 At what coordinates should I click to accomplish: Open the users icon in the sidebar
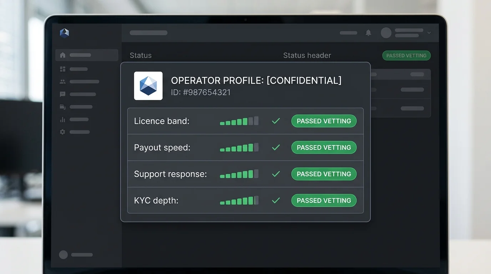pos(63,82)
